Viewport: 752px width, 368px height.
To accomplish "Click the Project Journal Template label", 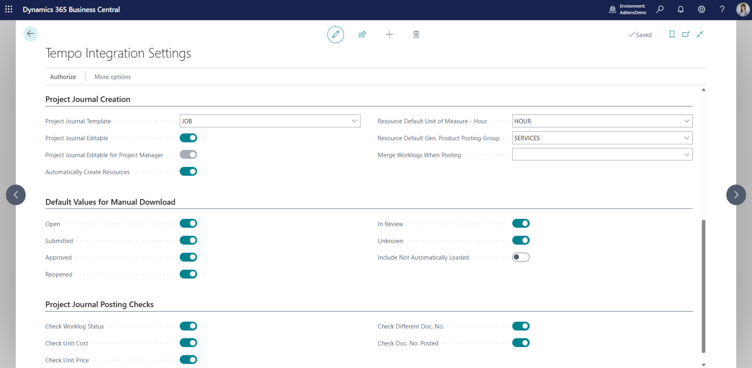I will pos(78,121).
